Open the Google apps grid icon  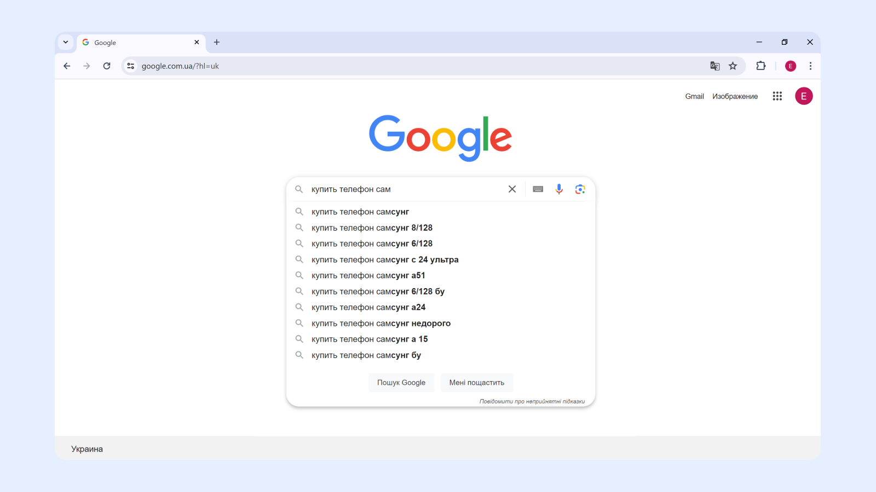(777, 96)
